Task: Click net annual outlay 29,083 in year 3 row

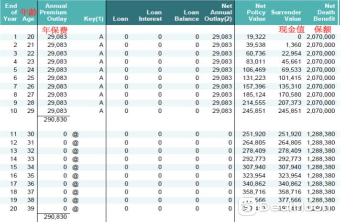Action: click(x=222, y=53)
